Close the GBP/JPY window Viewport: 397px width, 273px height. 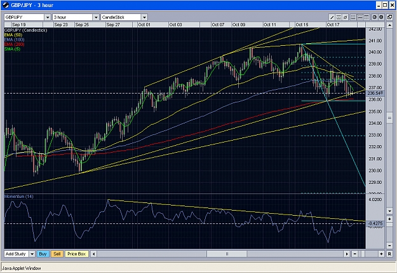(392, 5)
